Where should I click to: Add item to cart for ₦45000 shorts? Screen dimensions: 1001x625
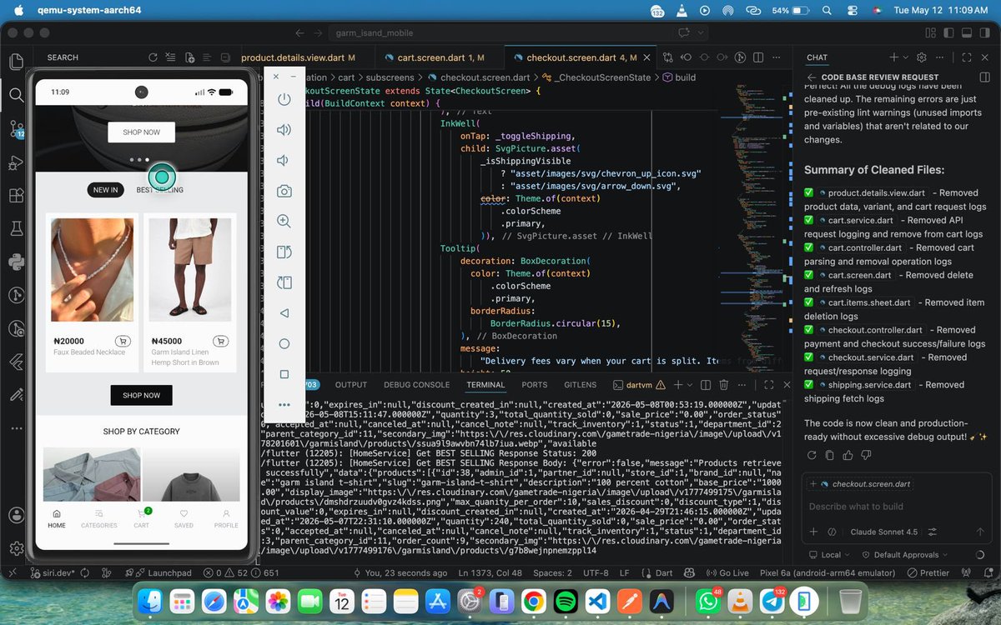tap(220, 341)
